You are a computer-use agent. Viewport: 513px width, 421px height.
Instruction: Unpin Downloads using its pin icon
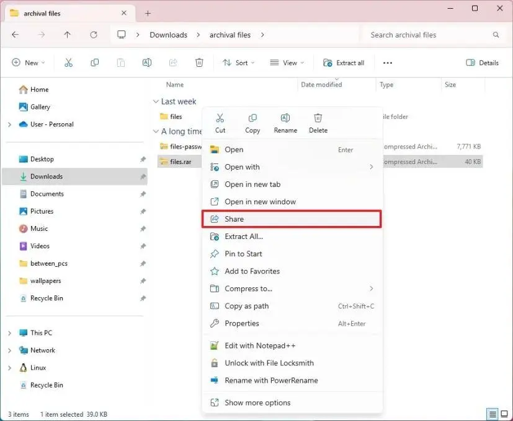(x=143, y=176)
